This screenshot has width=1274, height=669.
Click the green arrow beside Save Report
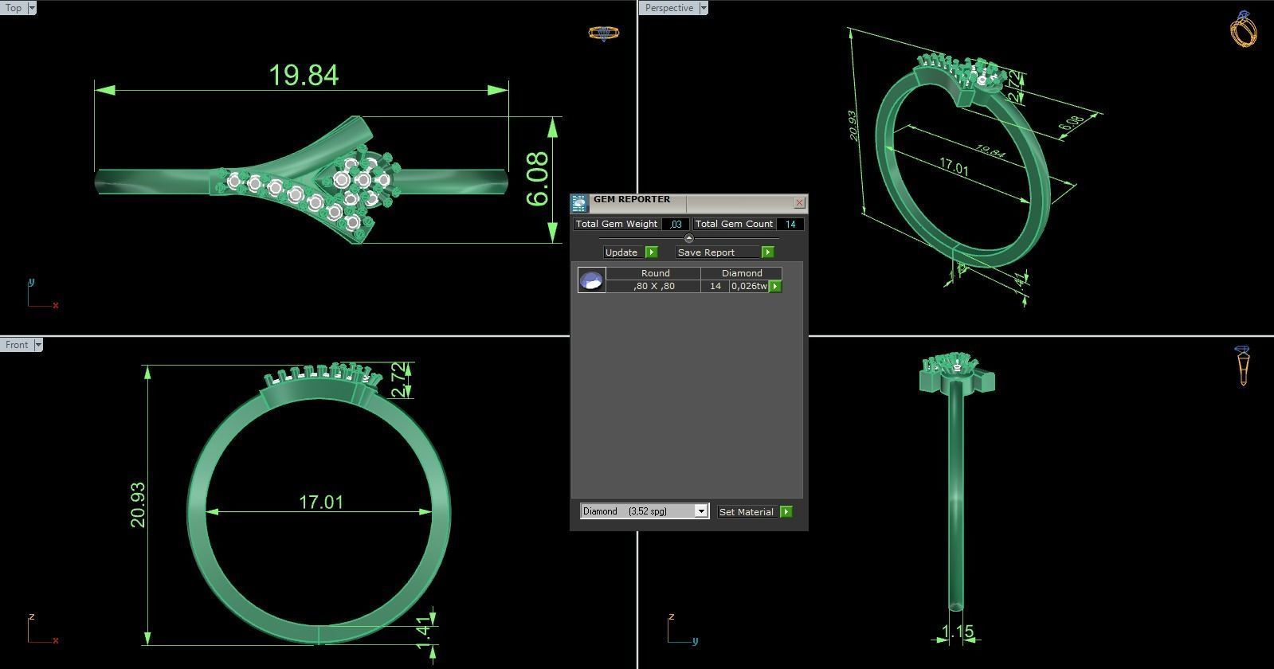tap(767, 252)
